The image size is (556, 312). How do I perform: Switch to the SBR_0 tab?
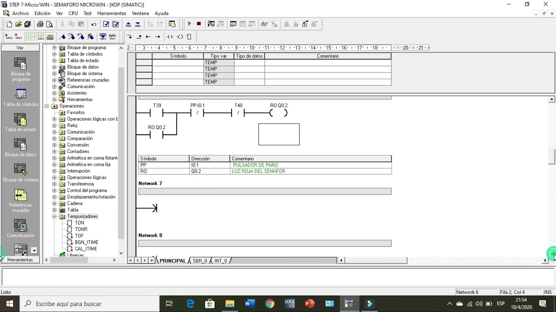click(x=200, y=261)
